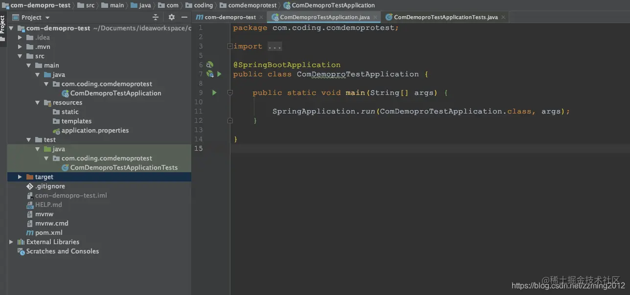Click the vertical Project side tab
The width and height of the screenshot is (630, 295).
click(2, 24)
